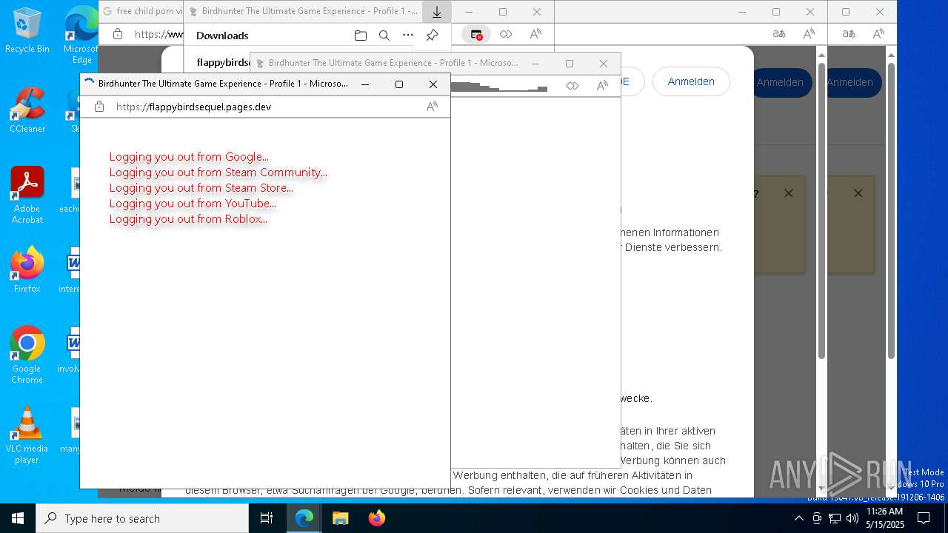Screen dimensions: 948x533
Task: Click Read aloud icon beside blocked pop-up icon
Action: pyautogui.click(x=535, y=34)
